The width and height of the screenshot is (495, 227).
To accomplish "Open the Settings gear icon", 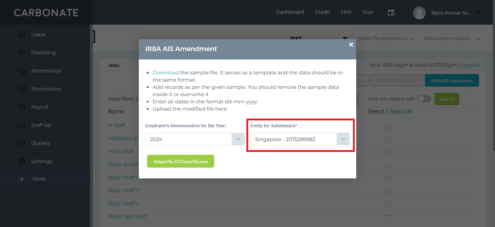I will [x=22, y=161].
